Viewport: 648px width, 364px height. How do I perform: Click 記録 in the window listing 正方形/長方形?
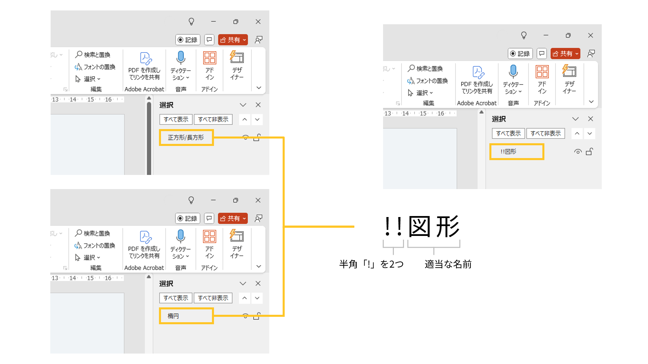188,40
